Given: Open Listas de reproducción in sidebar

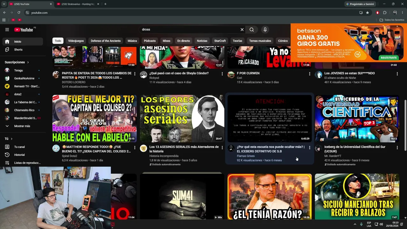Looking at the screenshot, I should tap(23, 163).
